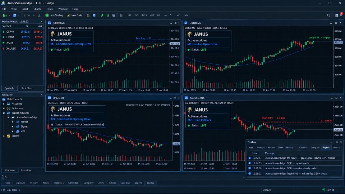This screenshot has width=345, height=194.
Task: Click the green document toolbar icon
Action: coord(108,15)
